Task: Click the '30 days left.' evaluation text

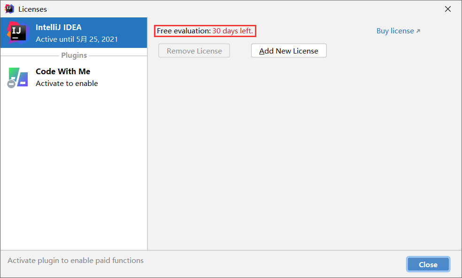Action: [x=232, y=31]
